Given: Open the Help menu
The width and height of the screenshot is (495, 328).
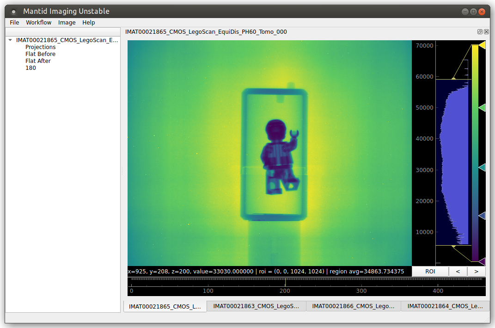Looking at the screenshot, I should [89, 22].
